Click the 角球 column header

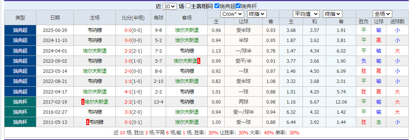(158, 18)
